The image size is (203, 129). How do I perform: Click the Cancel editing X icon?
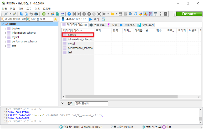pyautogui.click(x=99, y=14)
